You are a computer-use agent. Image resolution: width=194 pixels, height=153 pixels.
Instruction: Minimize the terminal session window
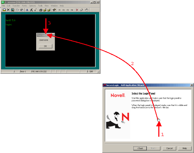click(x=91, y=2)
